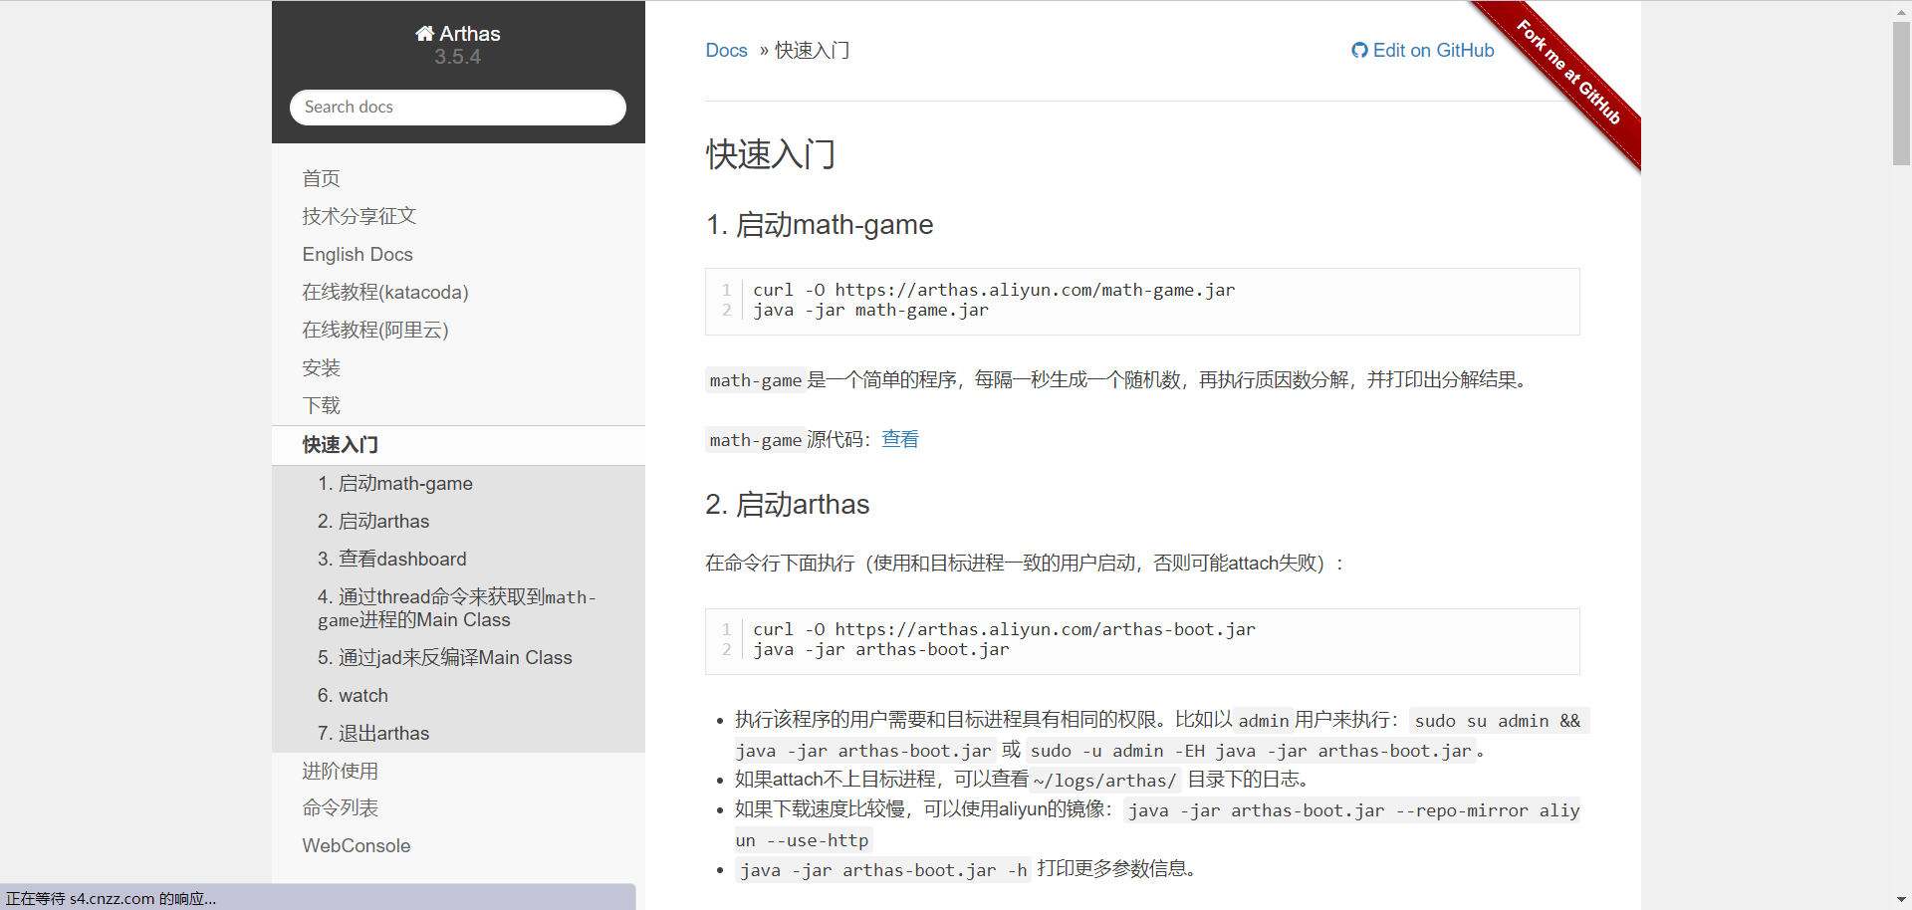Click the Search docs input field
The width and height of the screenshot is (1912, 910).
point(458,107)
